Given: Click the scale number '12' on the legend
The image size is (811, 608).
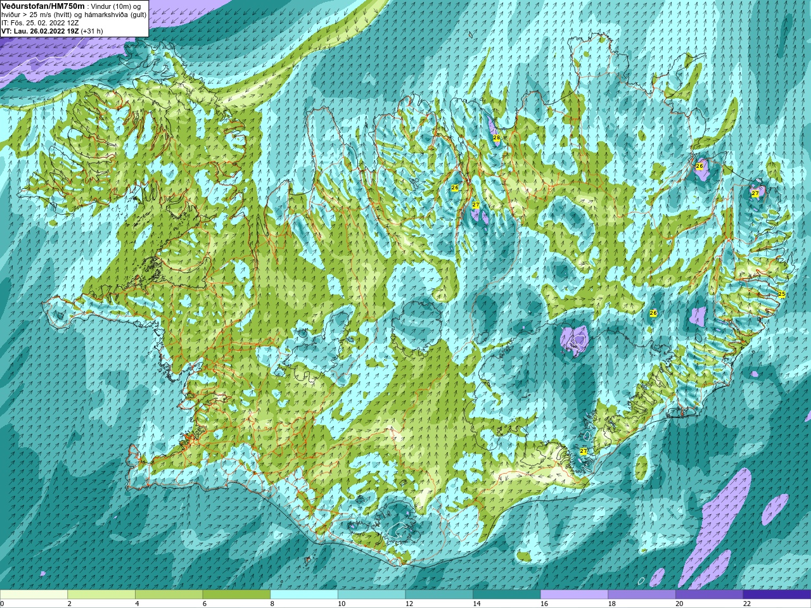Looking at the screenshot, I should [409, 604].
